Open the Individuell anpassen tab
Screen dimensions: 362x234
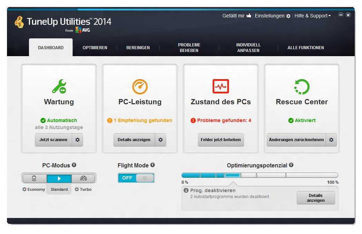[x=249, y=47]
